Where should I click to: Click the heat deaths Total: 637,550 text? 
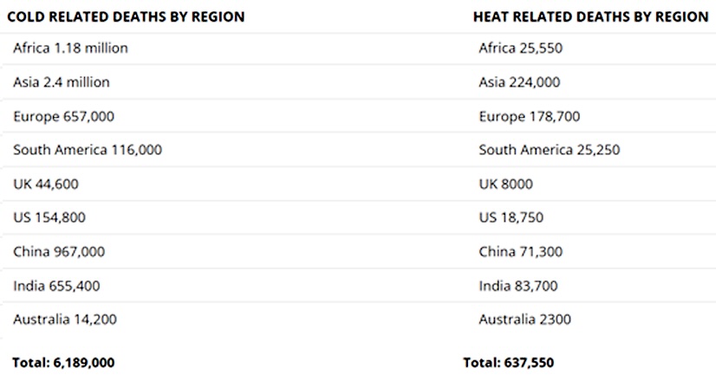(x=508, y=363)
